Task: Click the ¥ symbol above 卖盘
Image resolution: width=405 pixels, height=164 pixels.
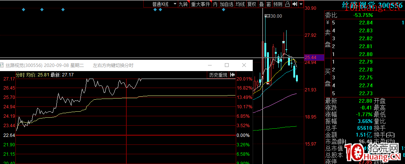Action: [x=328, y=23]
